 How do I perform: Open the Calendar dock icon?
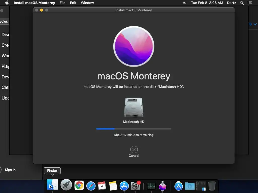tap(102, 186)
